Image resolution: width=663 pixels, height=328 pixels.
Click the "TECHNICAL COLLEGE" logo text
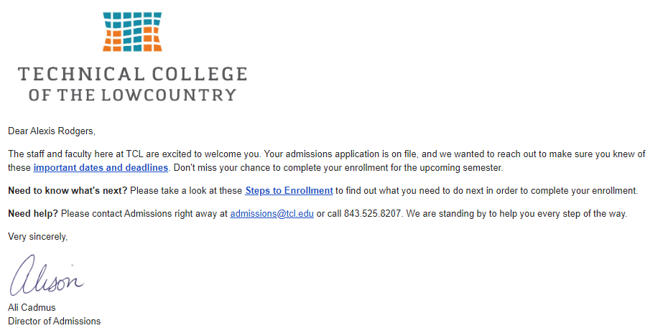[132, 74]
